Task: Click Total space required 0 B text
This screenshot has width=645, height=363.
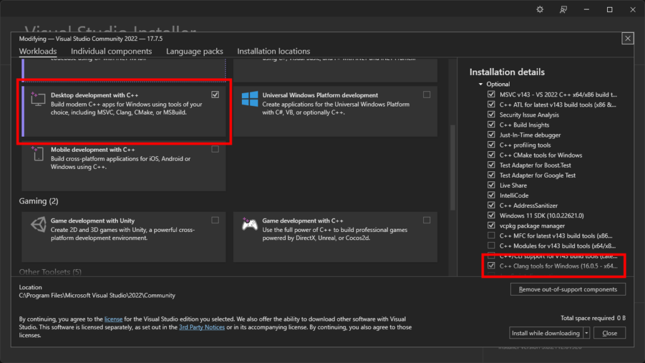Action: pos(593,318)
